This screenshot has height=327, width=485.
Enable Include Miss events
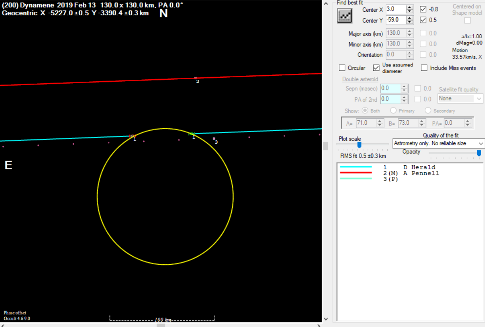424,68
